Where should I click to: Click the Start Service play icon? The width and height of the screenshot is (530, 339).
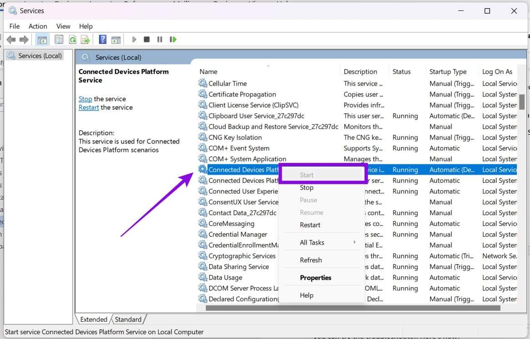click(134, 39)
